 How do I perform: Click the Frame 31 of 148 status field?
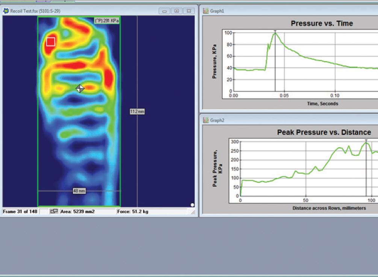tap(20, 212)
